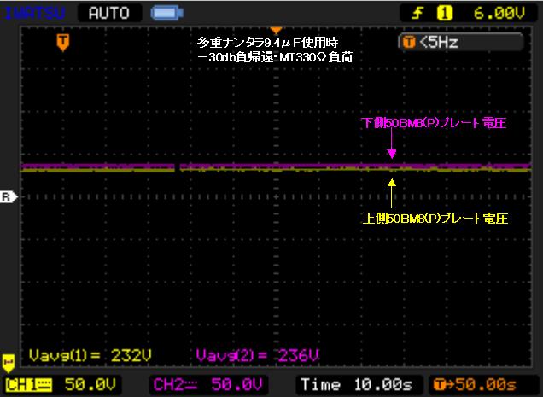Viewport: 543px width, 397px height.
Task: Click the R reference marker on left edge
Action: click(7, 196)
